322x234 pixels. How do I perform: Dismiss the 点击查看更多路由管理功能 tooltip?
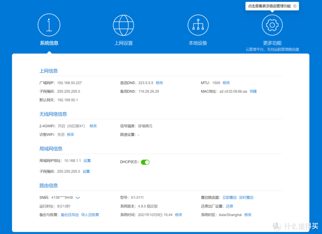(x=295, y=6)
